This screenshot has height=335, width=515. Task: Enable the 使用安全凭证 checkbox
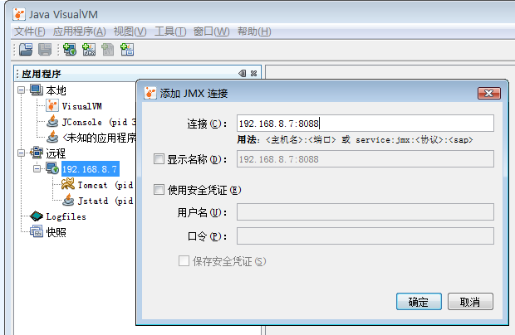tap(159, 189)
